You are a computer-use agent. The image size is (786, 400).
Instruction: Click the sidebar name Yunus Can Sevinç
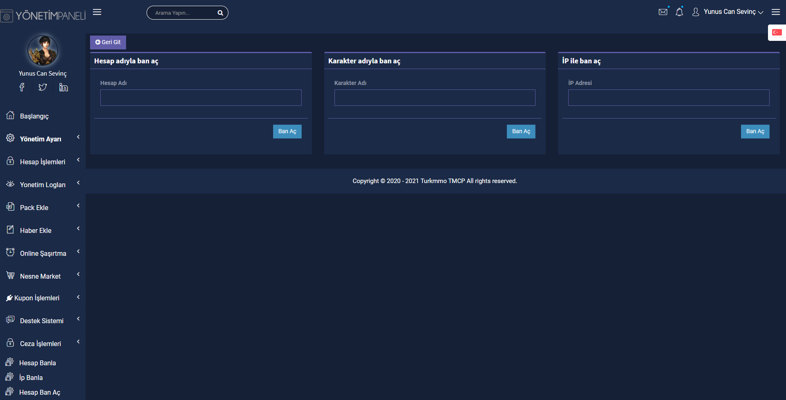(x=43, y=74)
